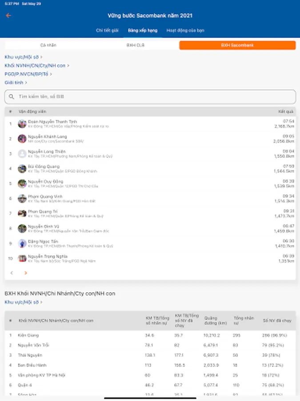Select the BXH Sacombank segment
300x401 pixels.
pos(237,45)
